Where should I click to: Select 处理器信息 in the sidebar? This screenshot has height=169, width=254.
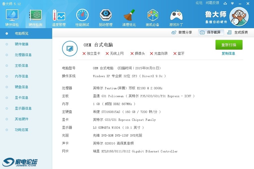(23, 55)
